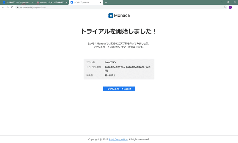The width and height of the screenshot is (238, 143).
Task: Close the サインアップ | Monaca tab
Action: 101,2
